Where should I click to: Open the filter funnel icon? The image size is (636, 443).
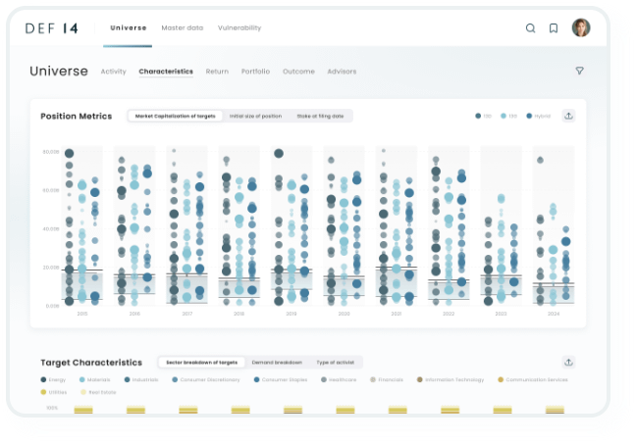coord(579,71)
